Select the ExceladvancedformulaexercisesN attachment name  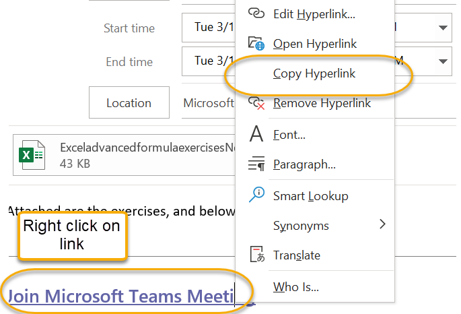tap(147, 148)
